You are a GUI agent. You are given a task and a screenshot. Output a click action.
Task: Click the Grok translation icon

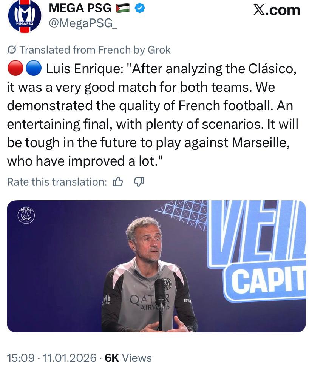point(11,50)
